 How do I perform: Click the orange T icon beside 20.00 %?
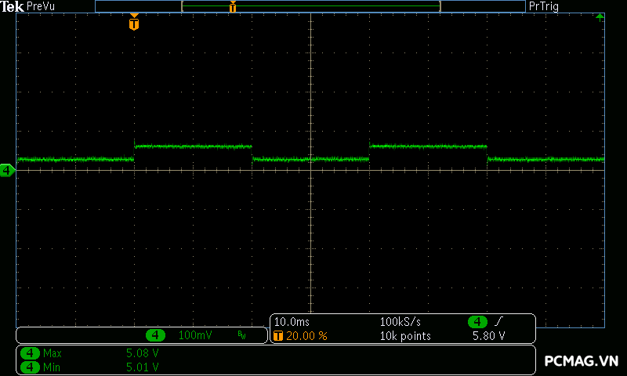click(277, 335)
